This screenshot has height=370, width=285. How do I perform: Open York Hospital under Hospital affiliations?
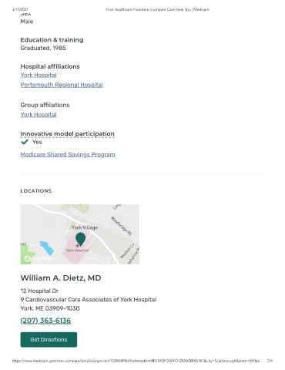(39, 75)
